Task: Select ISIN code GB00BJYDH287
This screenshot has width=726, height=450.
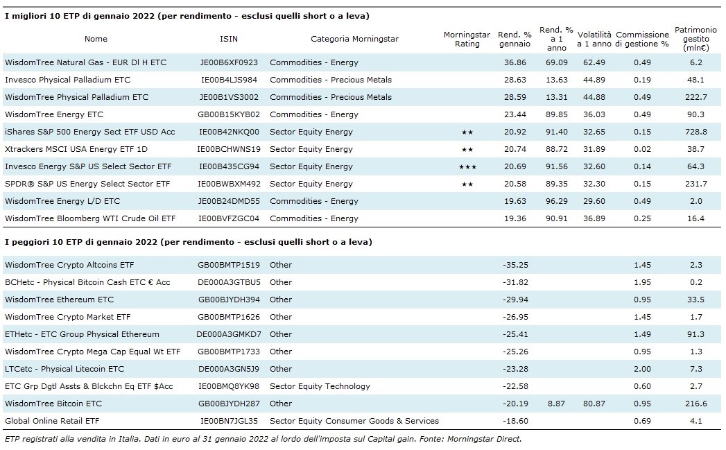Action: tap(228, 404)
